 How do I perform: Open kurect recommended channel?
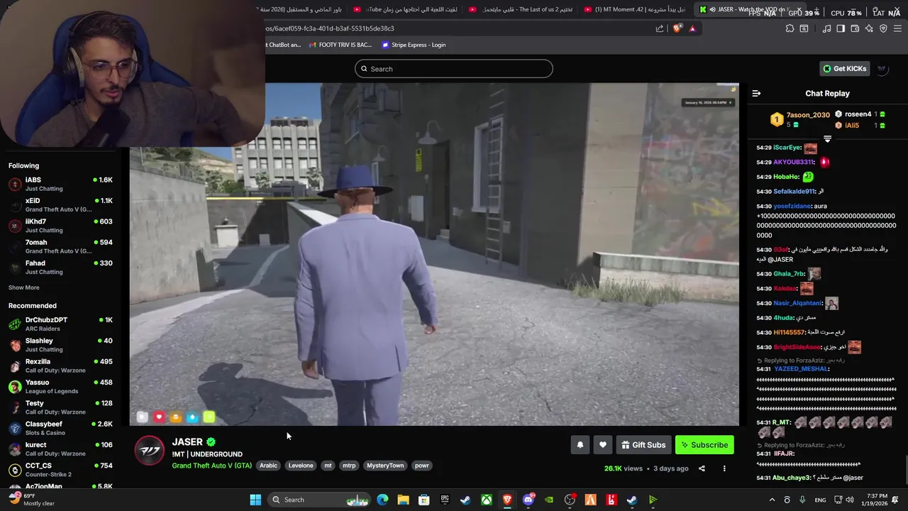tap(60, 449)
